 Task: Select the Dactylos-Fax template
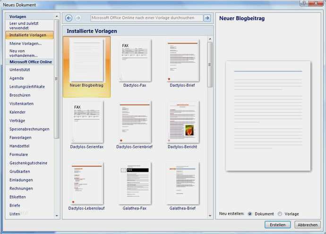click(x=135, y=63)
